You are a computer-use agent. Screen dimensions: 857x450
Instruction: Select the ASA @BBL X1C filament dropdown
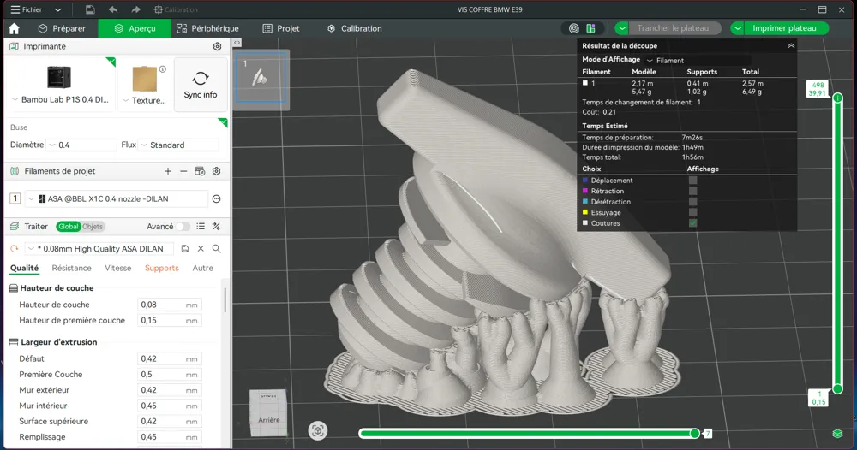tap(117, 199)
